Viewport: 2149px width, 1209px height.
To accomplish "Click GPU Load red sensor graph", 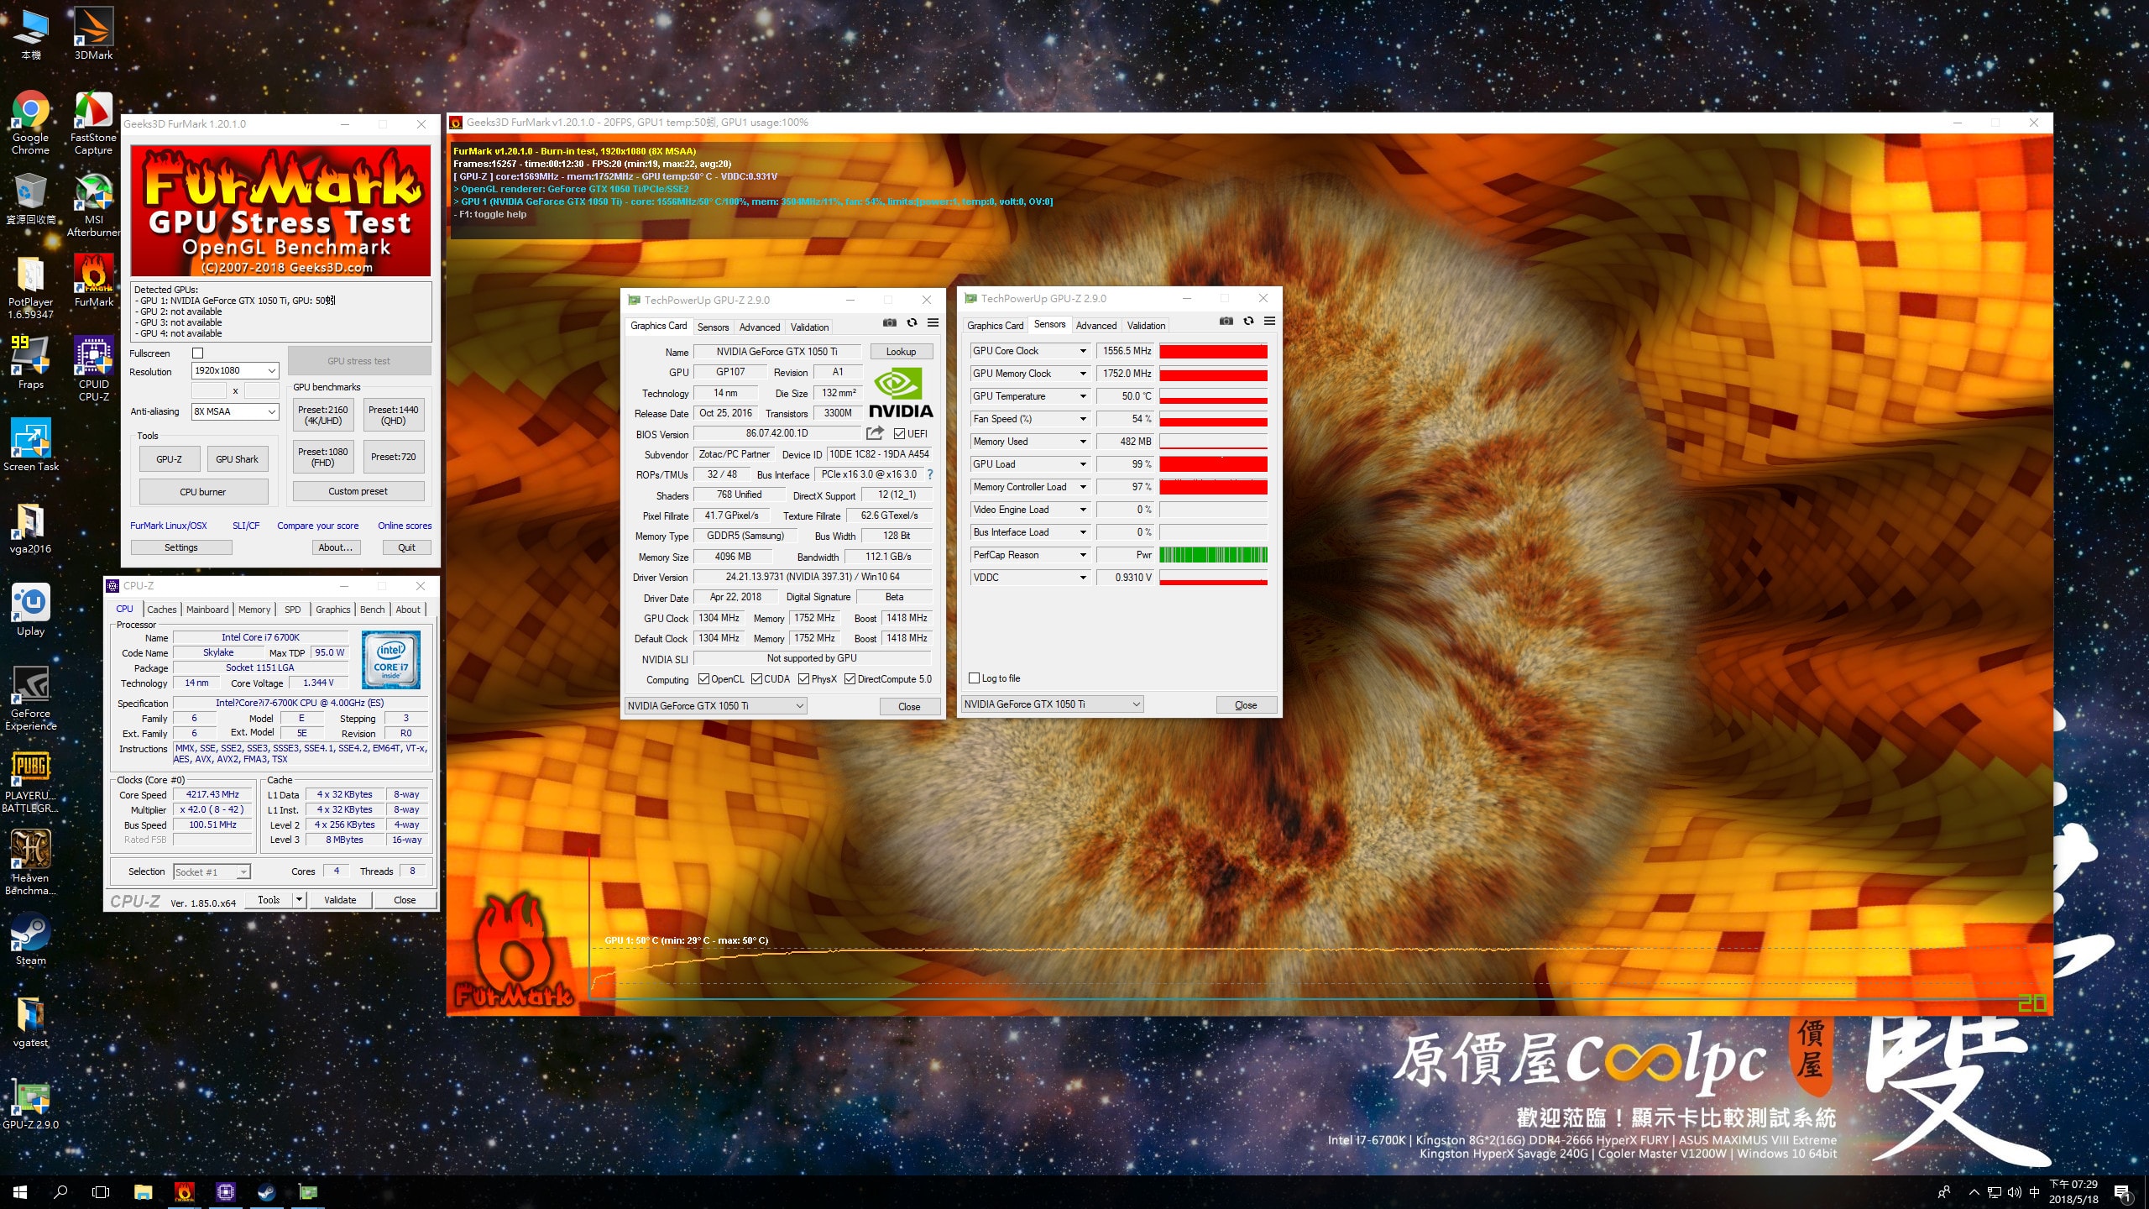I will (1213, 464).
